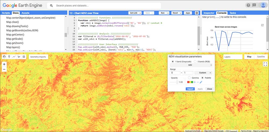Remove a color from the palette
Viewport: 269px width, 132px height.
point(198,82)
